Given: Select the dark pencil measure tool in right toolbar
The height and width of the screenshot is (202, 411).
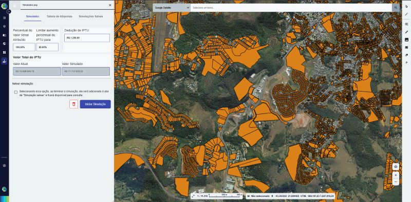Looking at the screenshot, I should tap(406, 32).
